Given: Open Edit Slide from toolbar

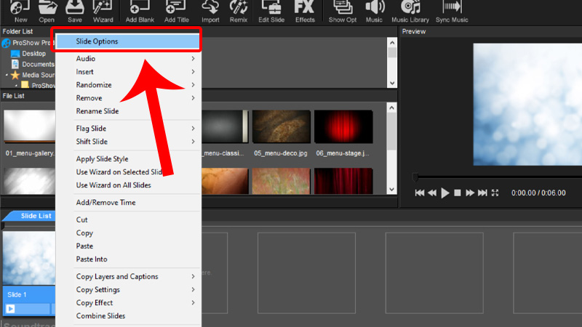Looking at the screenshot, I should click(x=271, y=10).
